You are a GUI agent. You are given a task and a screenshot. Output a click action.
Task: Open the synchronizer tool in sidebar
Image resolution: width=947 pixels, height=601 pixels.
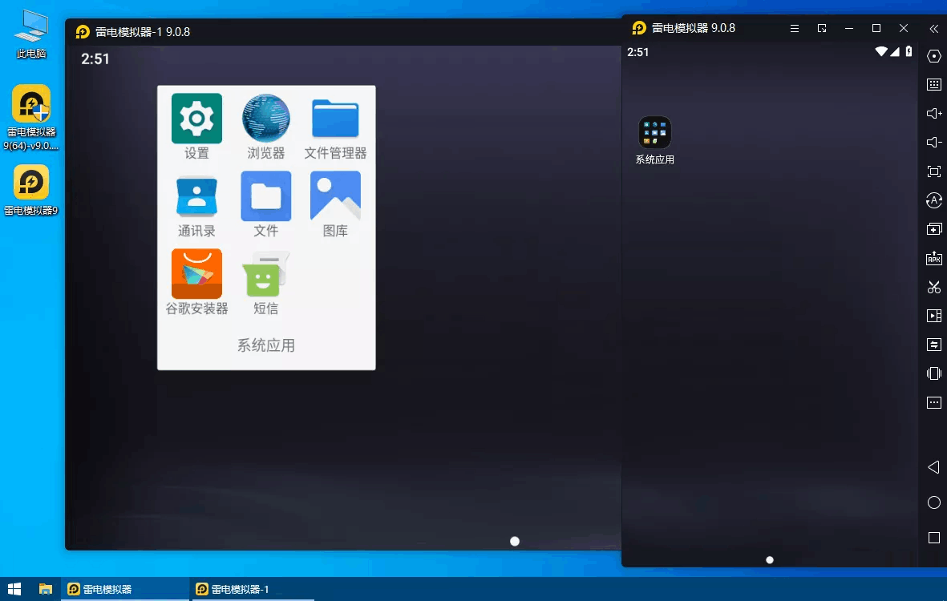[x=933, y=344]
